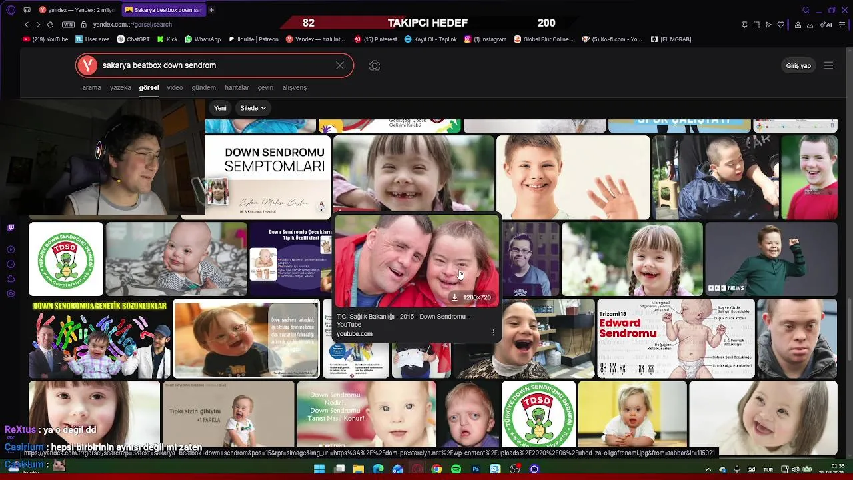Open the Down Sendromu Semptomları image

click(268, 177)
